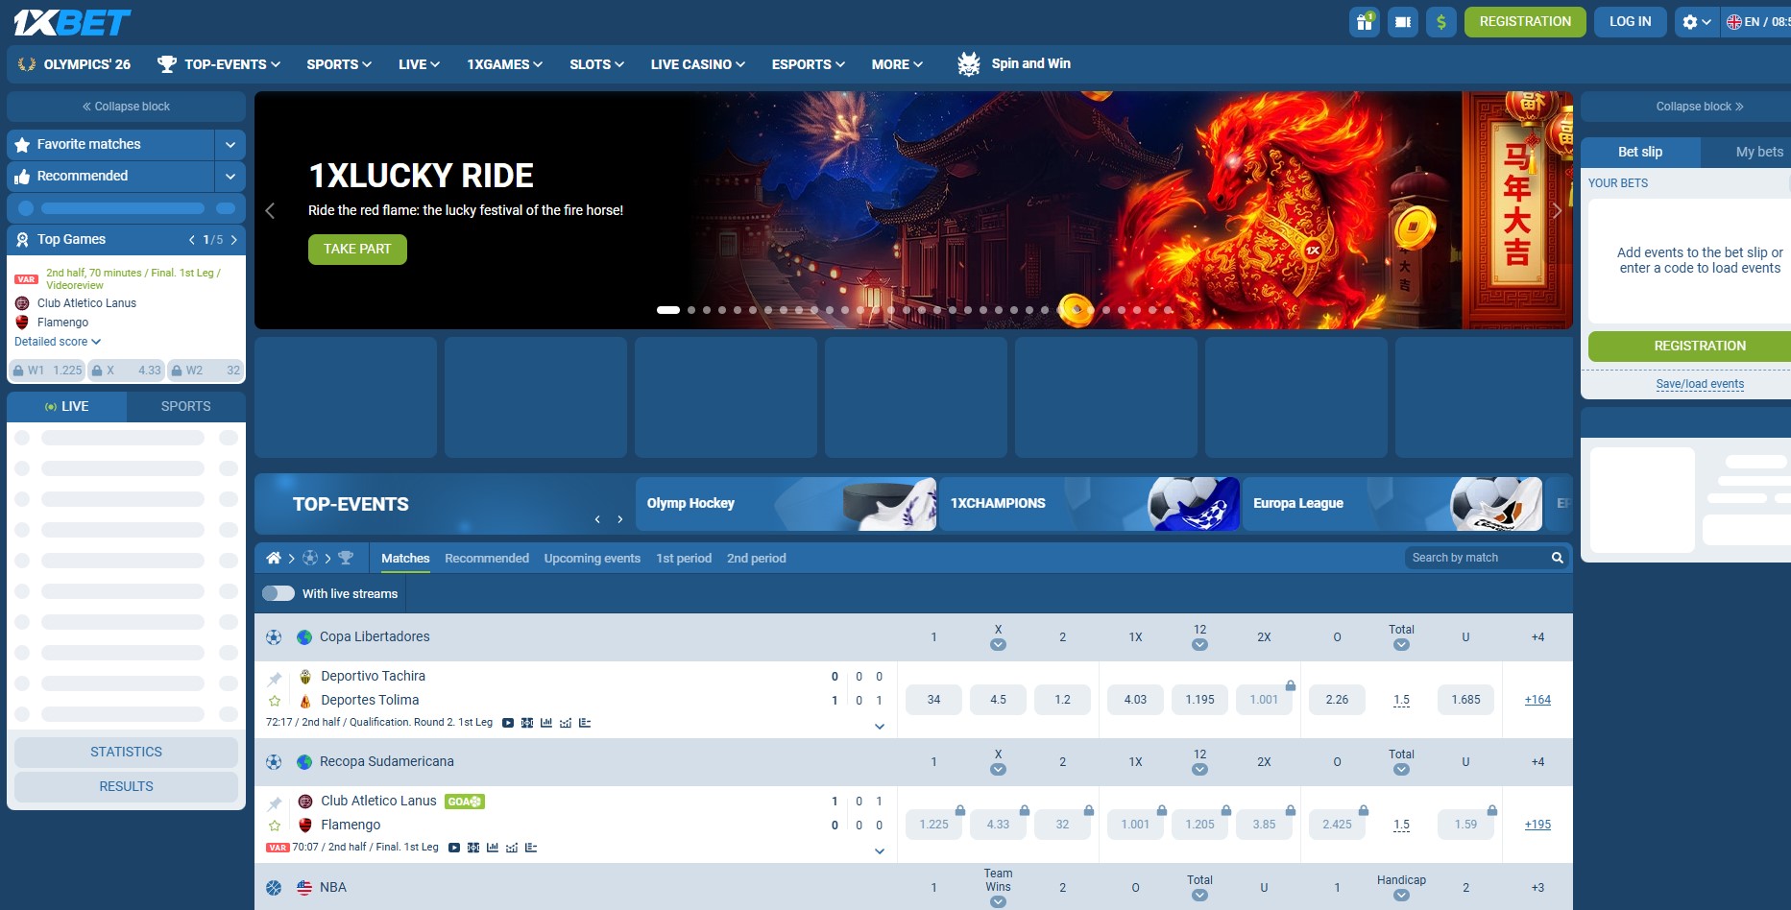
Task: Click the promo codes ticket icon
Action: (1402, 21)
